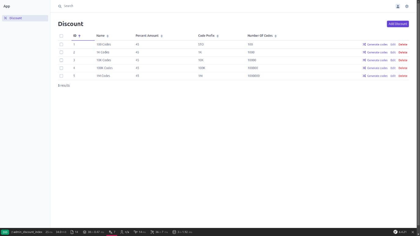Toggle the select-all checkbox in header
The width and height of the screenshot is (420, 236).
[x=61, y=36]
